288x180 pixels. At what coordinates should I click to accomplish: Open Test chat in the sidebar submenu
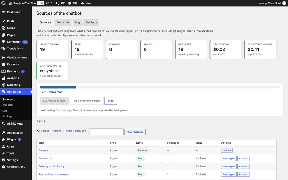point(8,105)
